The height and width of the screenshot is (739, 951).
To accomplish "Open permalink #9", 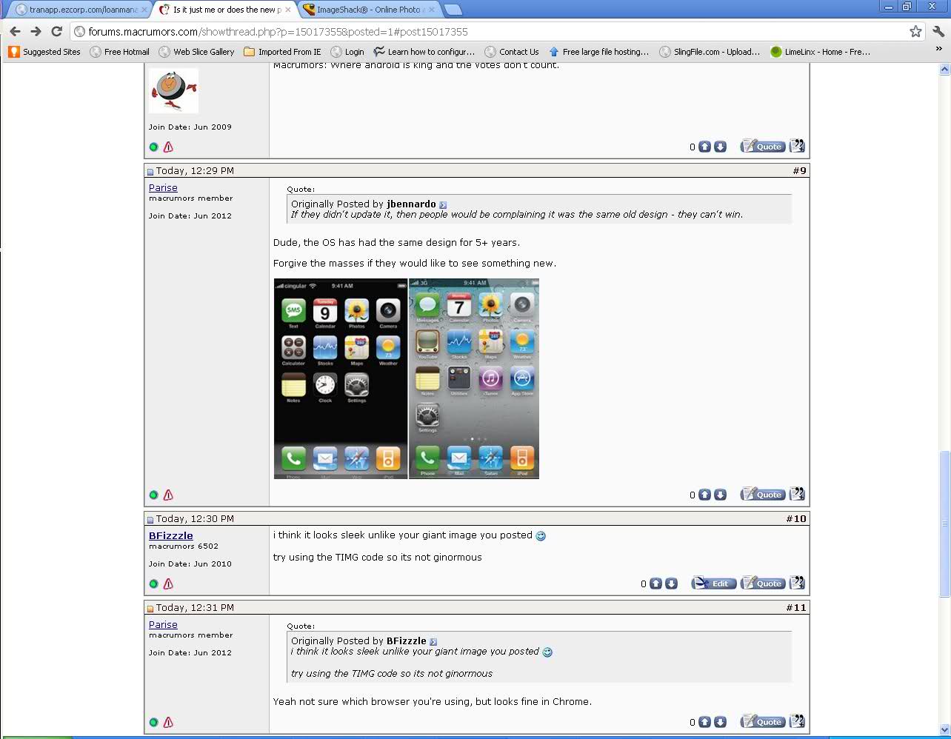I will pyautogui.click(x=799, y=170).
